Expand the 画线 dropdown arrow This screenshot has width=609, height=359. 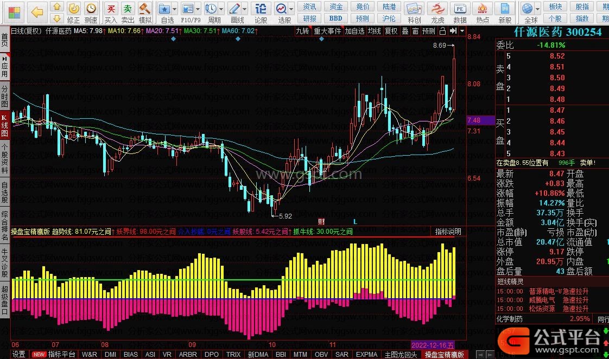pos(245,9)
